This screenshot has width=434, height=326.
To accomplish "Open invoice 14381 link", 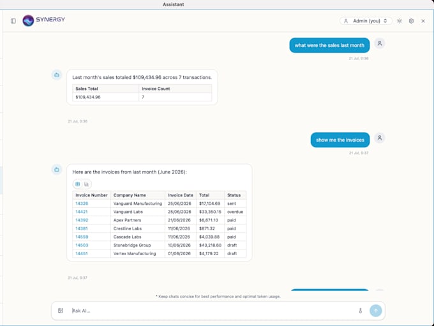I will pyautogui.click(x=82, y=228).
